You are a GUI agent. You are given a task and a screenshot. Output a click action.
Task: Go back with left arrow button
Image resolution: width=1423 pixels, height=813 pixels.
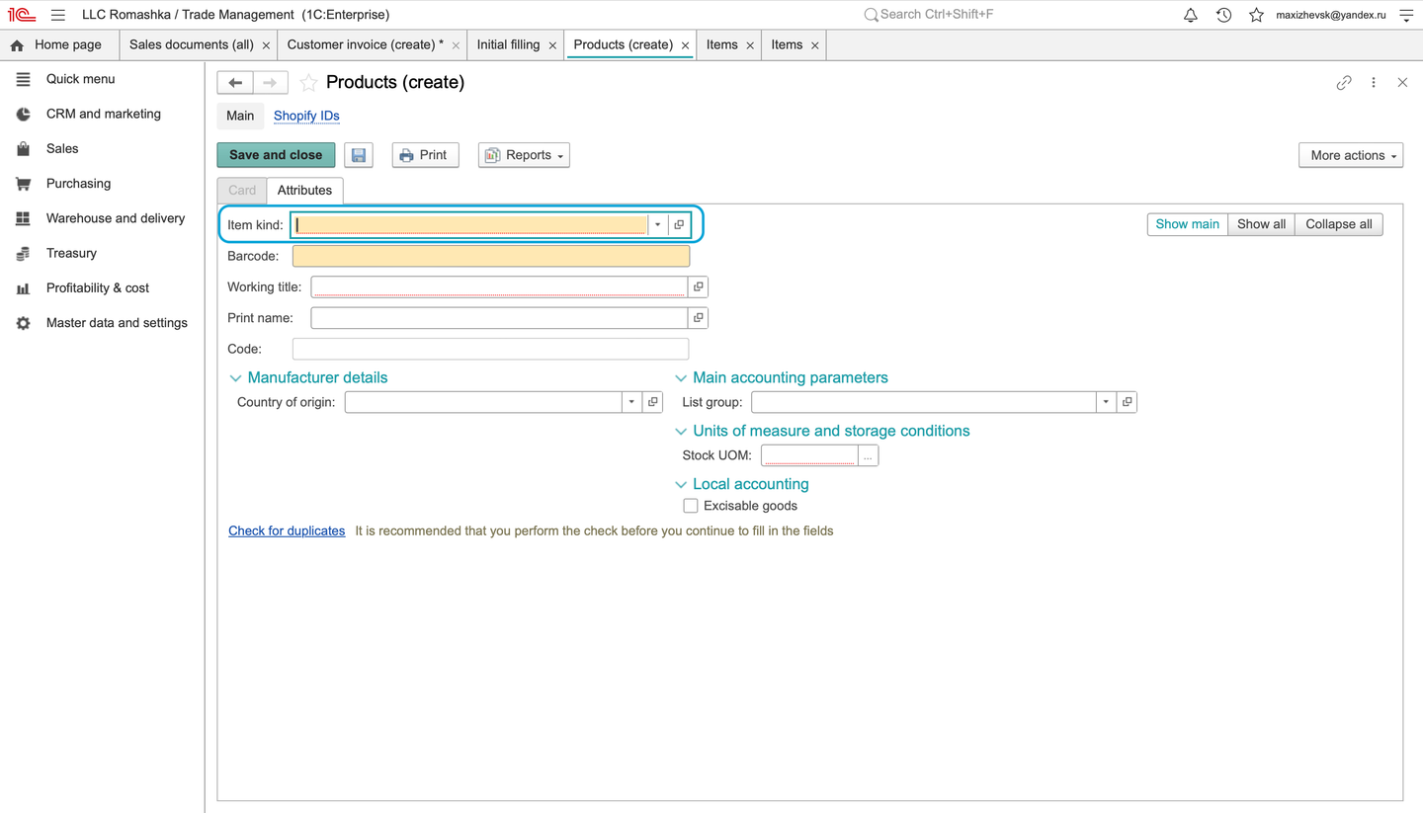click(235, 83)
